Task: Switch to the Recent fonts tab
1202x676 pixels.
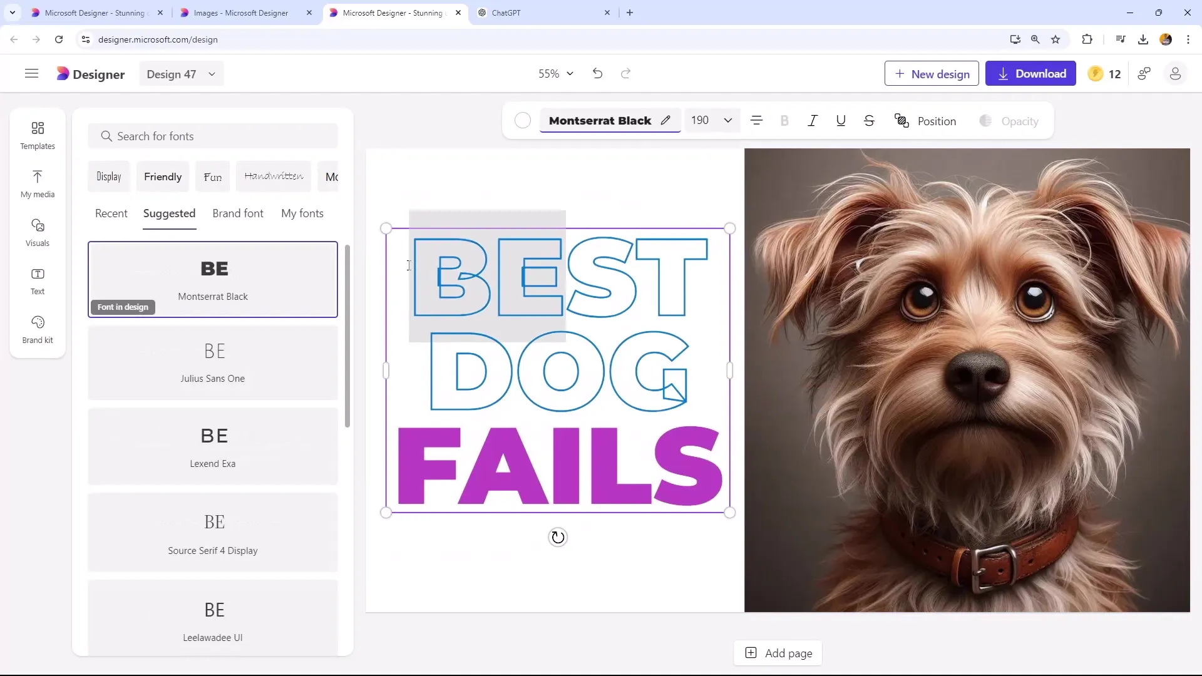Action: pyautogui.click(x=111, y=213)
